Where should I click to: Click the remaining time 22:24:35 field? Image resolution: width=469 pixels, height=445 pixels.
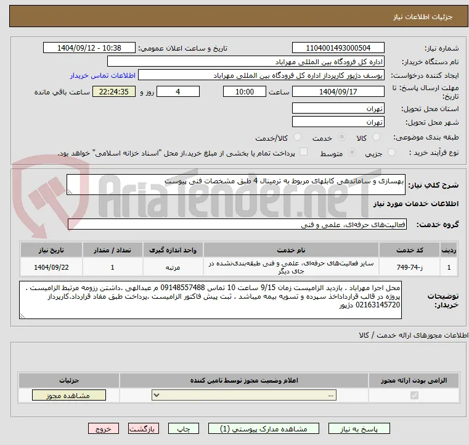pos(113,91)
